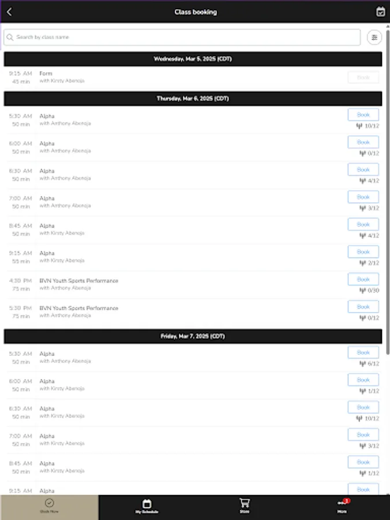Select the Book Now checkmark icon
This screenshot has height=520, width=390.
pyautogui.click(x=49, y=503)
